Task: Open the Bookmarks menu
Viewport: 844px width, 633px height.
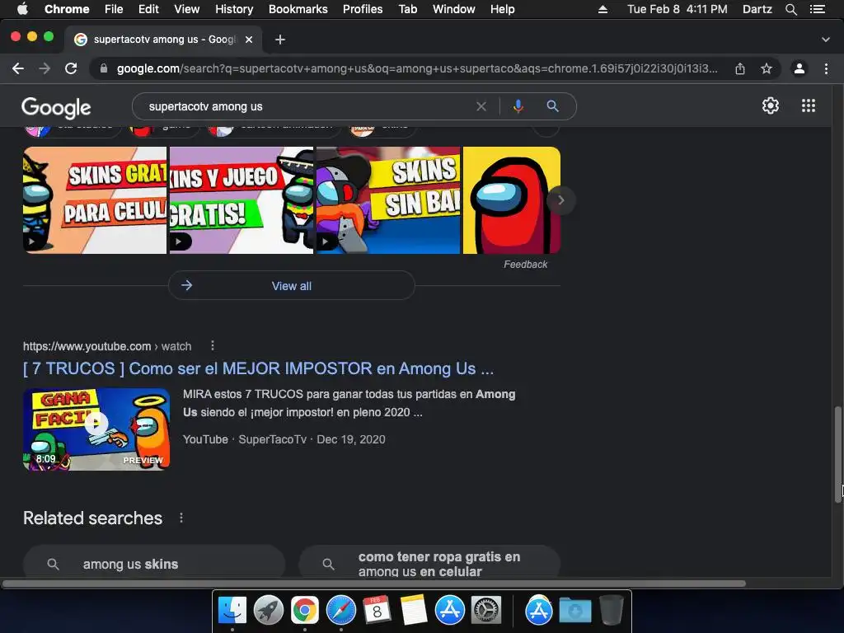Action: (x=298, y=9)
